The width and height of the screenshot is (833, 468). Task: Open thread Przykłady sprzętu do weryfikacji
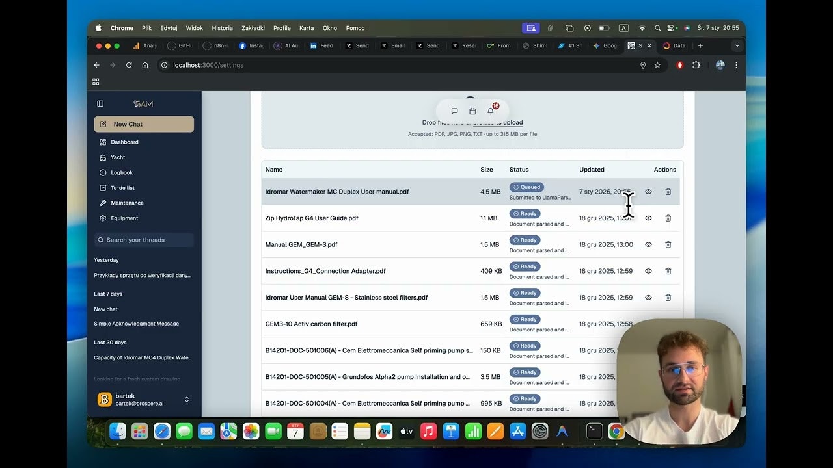[143, 275]
